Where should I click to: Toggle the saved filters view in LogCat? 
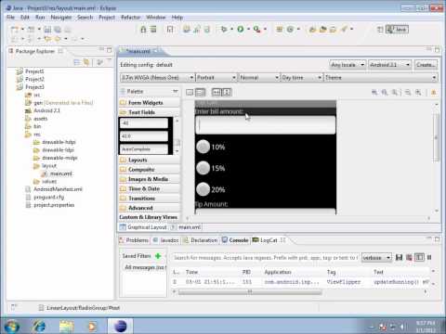[419, 257]
